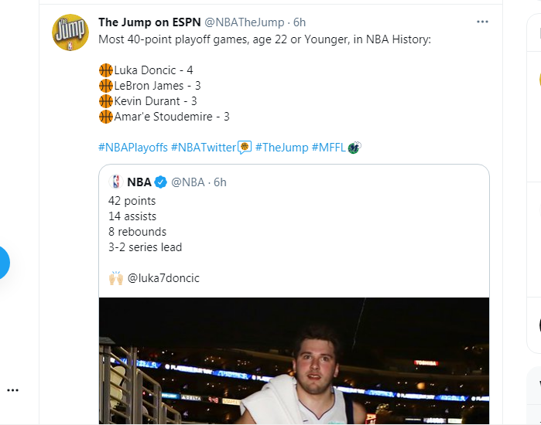
Task: Open tweet options three-dot menu
Action: click(482, 22)
